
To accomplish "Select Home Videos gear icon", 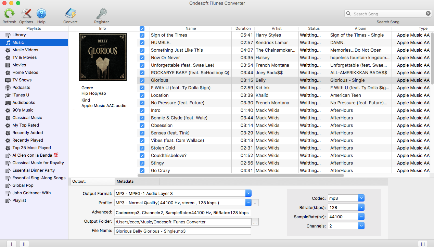I will (x=8, y=73).
